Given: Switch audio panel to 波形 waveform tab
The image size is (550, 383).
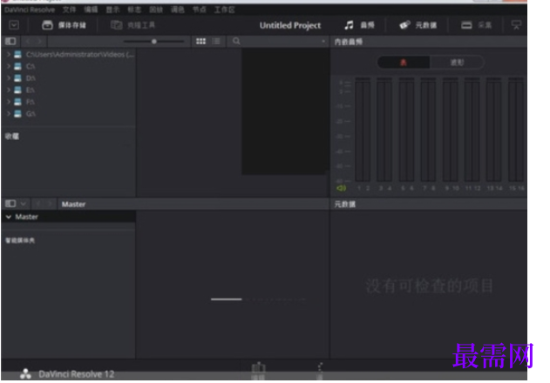Looking at the screenshot, I should [457, 63].
